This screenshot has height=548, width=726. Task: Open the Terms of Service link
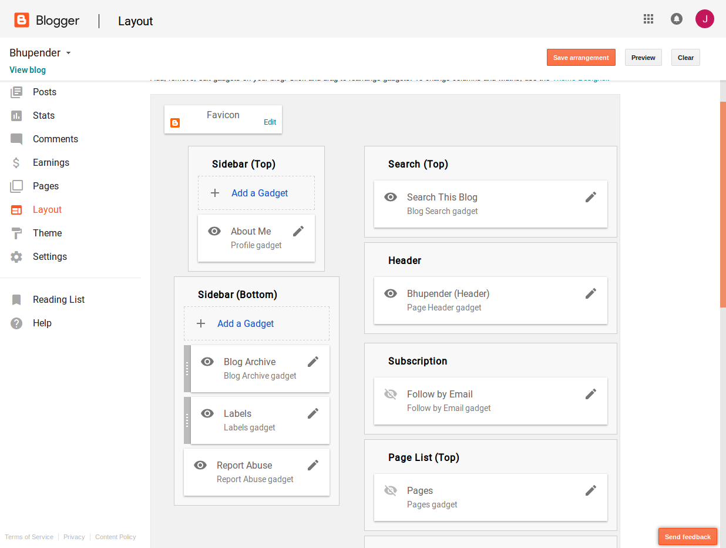(x=29, y=537)
